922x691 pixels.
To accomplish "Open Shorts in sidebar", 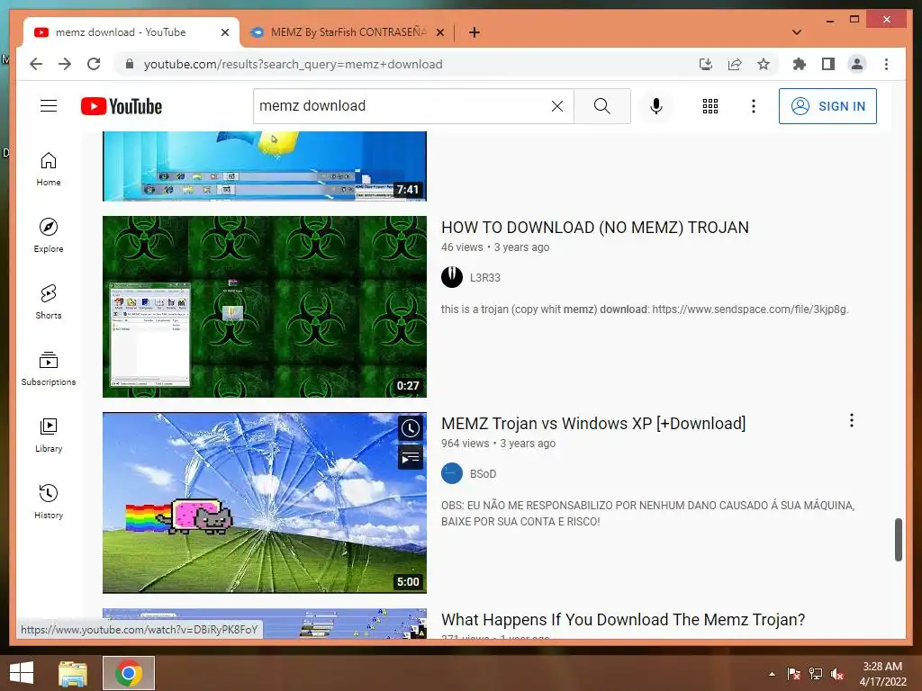I will pyautogui.click(x=49, y=302).
